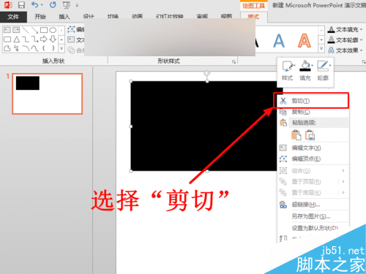The height and width of the screenshot is (274, 366).
Task: Open the customize quick access toolbar dropdown
Action: click(x=77, y=5)
